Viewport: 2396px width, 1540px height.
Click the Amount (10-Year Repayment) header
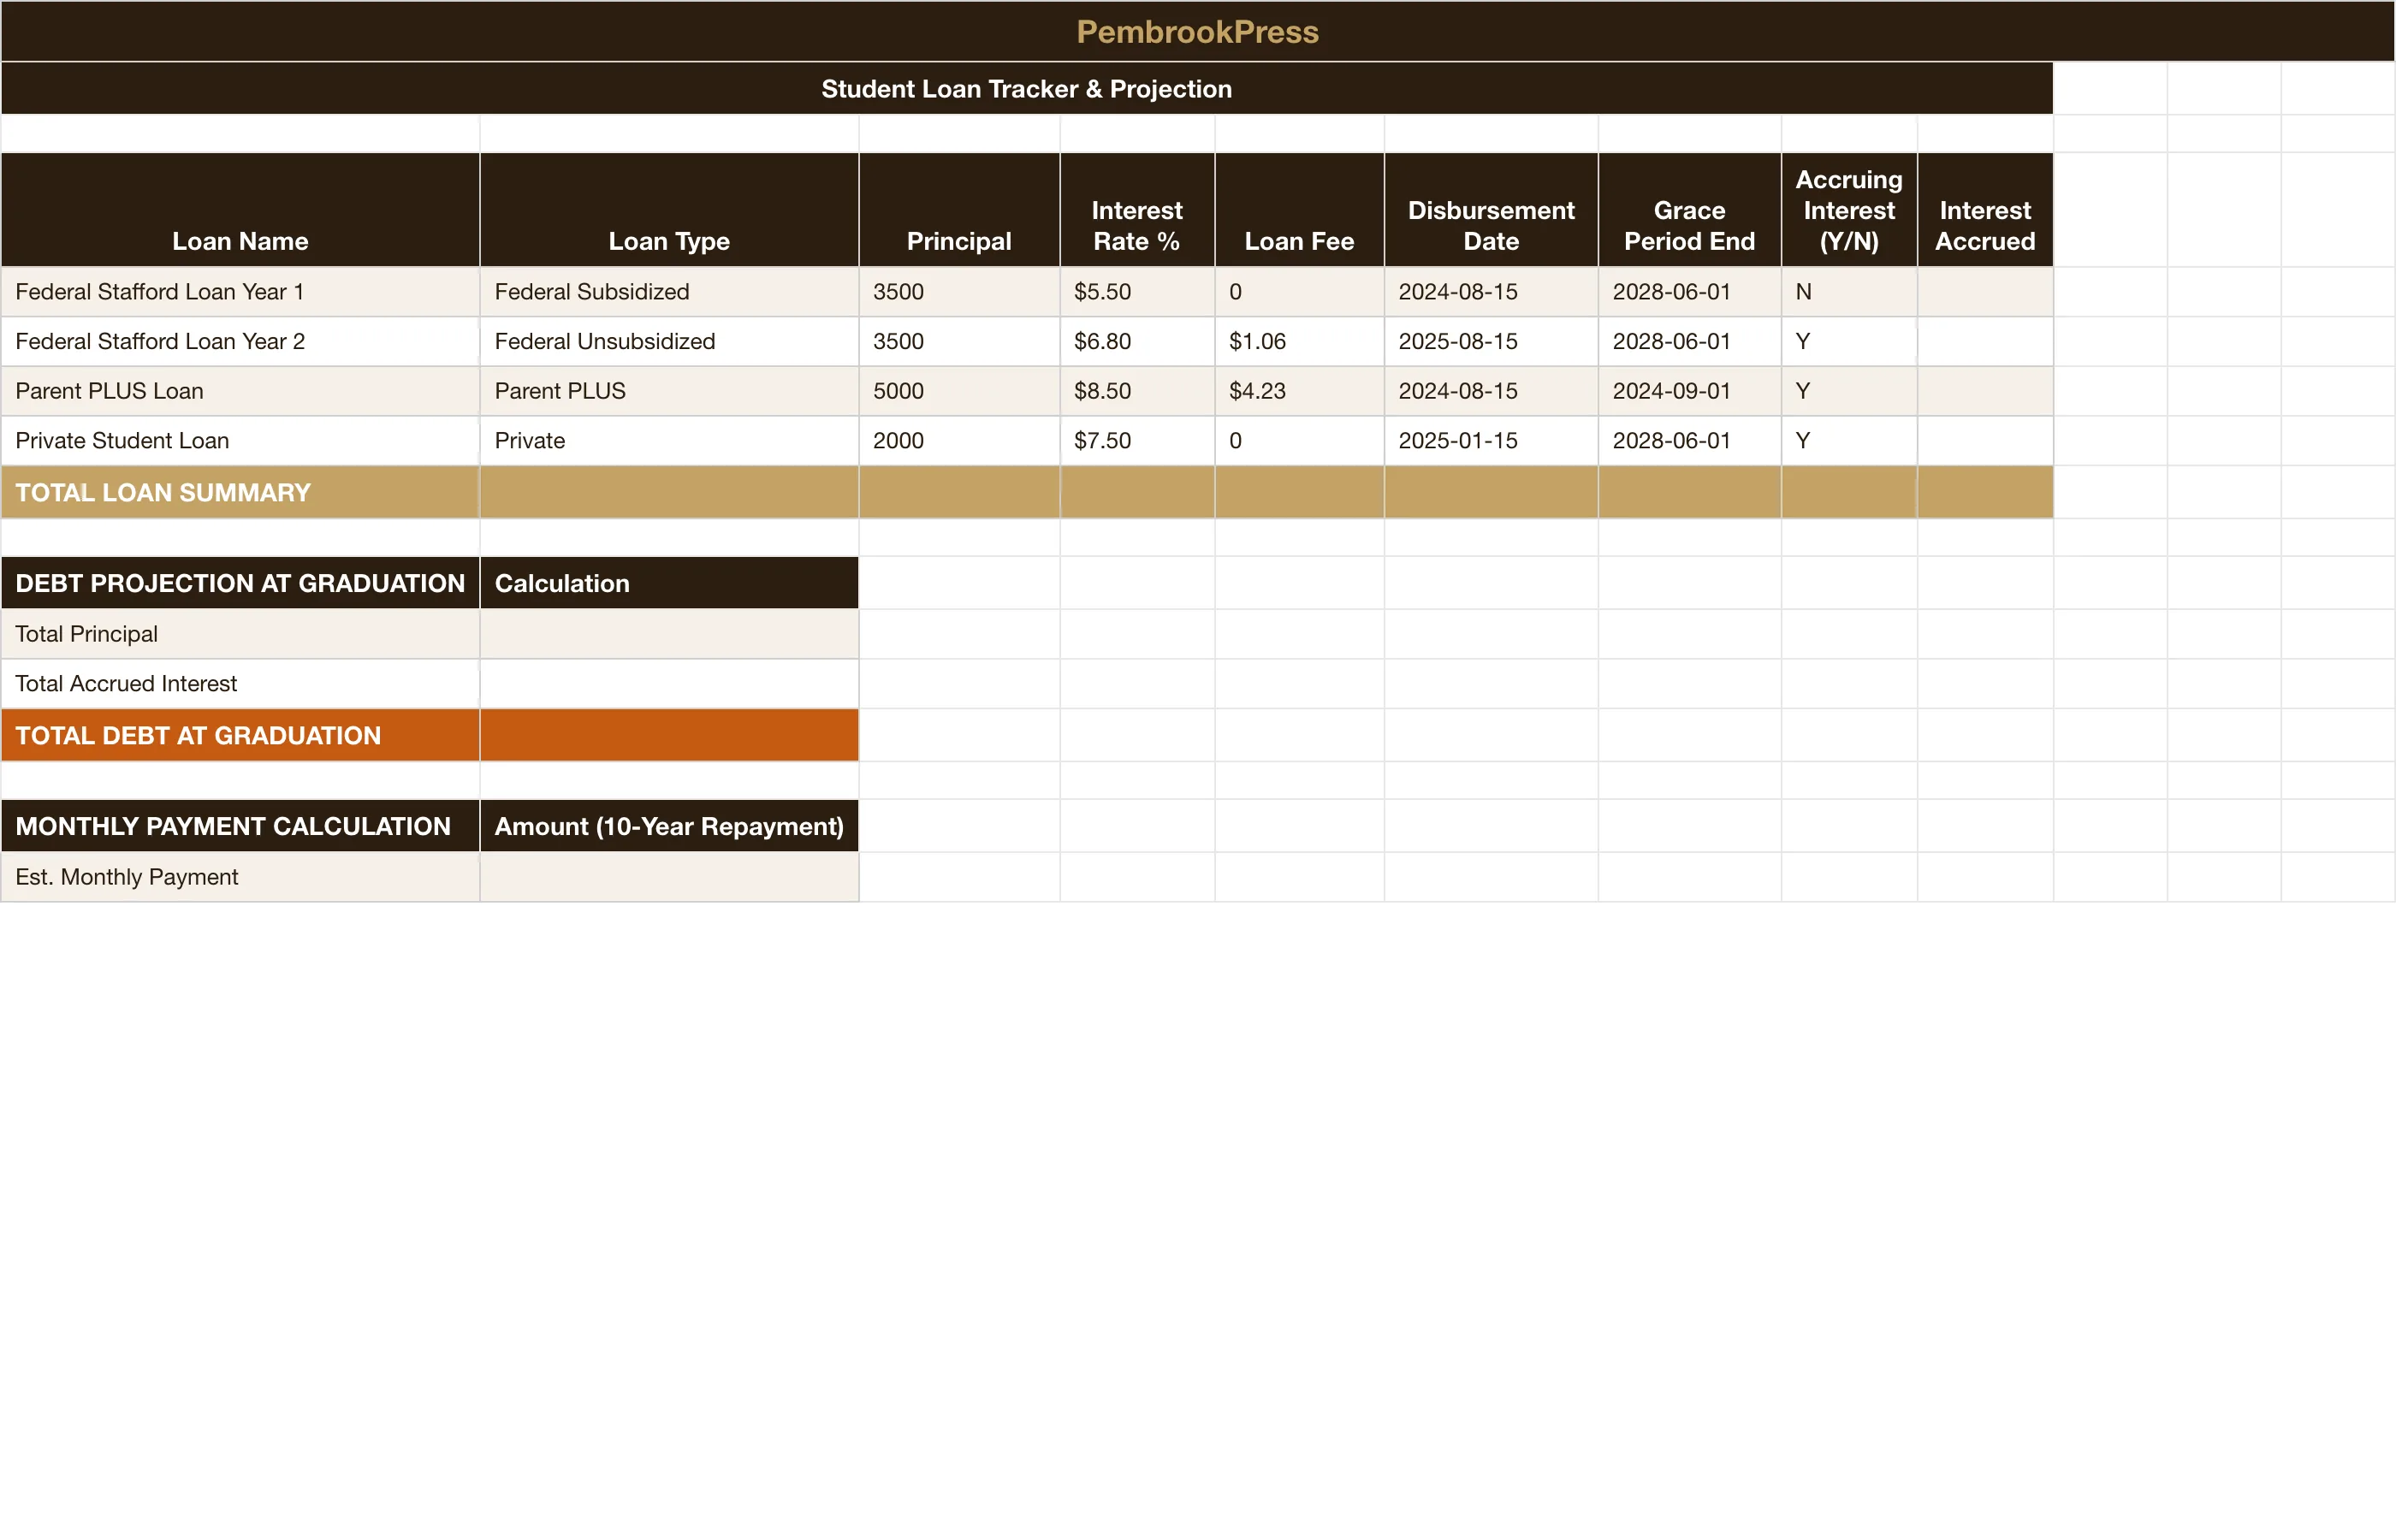[x=669, y=826]
